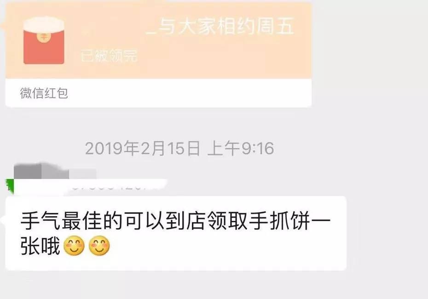Select the 手抓饼一 words at the end of the first line
The height and width of the screenshot is (299, 428).
(289, 220)
